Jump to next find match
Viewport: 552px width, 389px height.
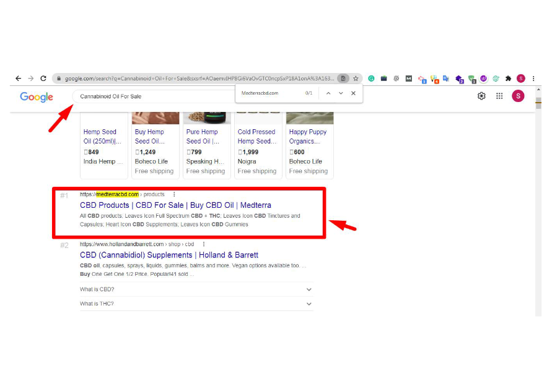(x=341, y=93)
